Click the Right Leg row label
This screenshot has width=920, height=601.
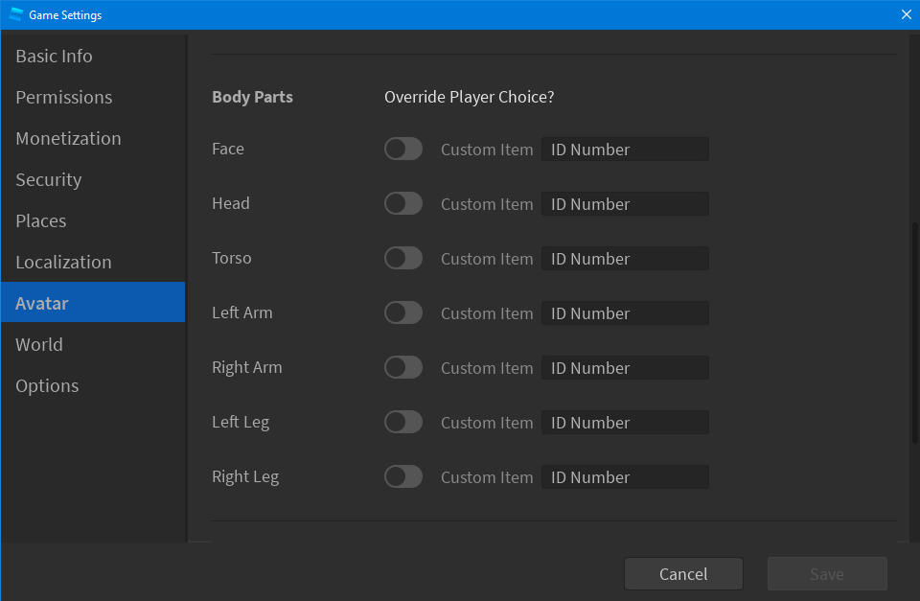[x=245, y=476]
